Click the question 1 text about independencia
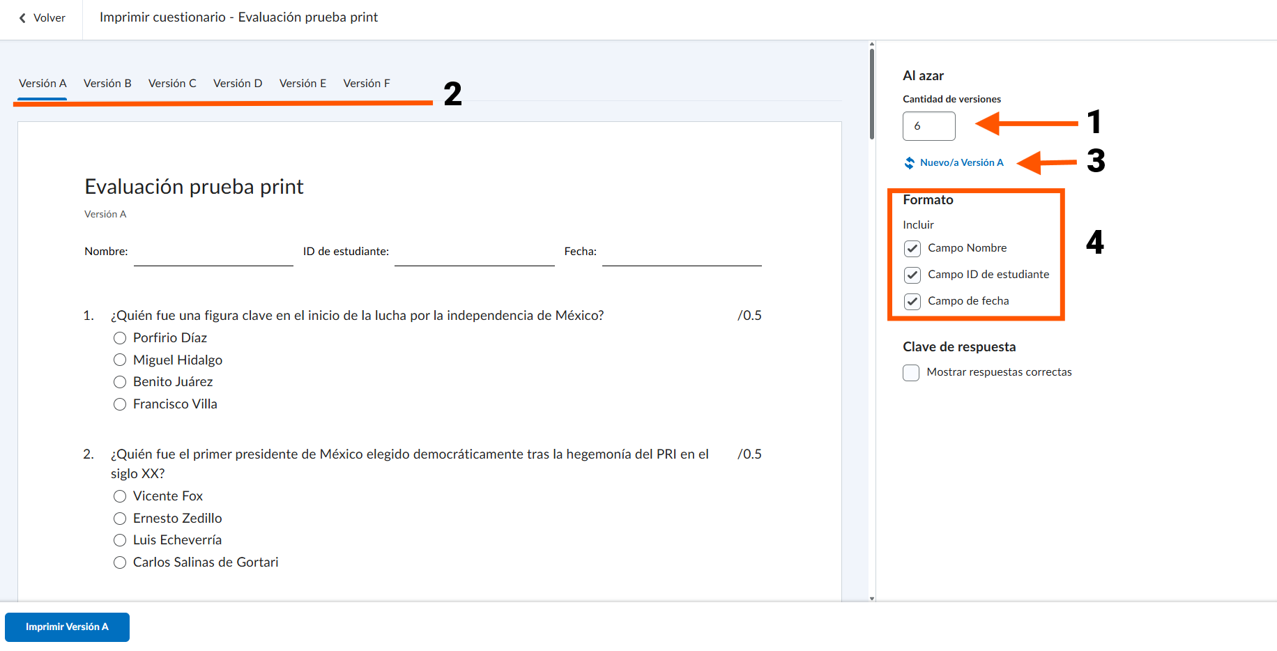 tap(357, 316)
